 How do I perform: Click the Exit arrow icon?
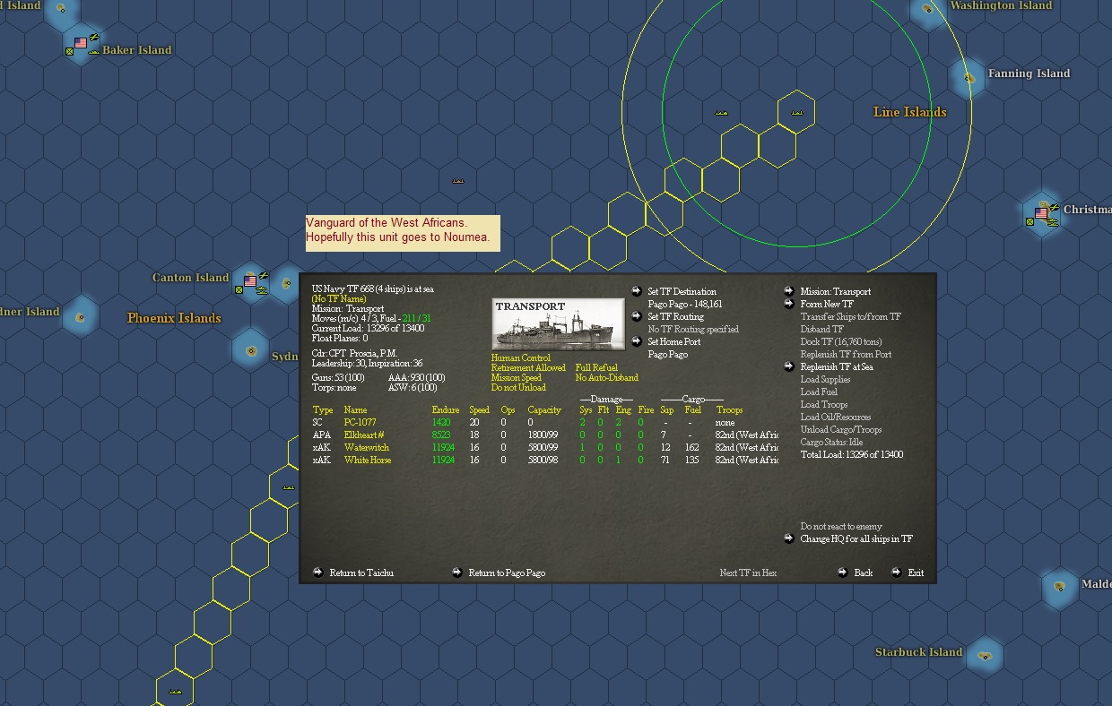click(x=897, y=573)
